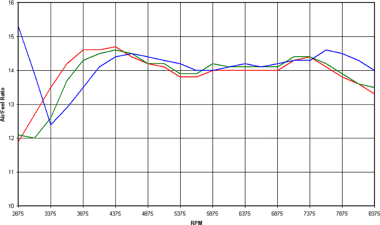Viewport: 380px width, 225px height.
Task: Click the 3875 RPM tick label
Action: [x=83, y=213]
